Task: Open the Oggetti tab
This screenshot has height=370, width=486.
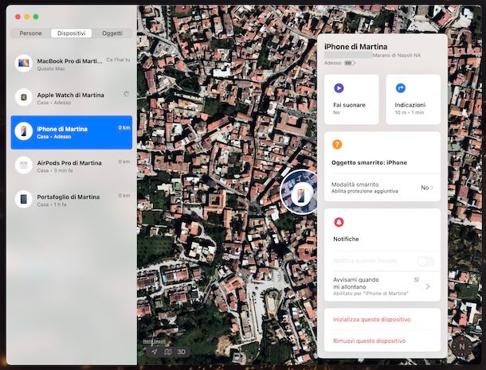Action: click(112, 33)
